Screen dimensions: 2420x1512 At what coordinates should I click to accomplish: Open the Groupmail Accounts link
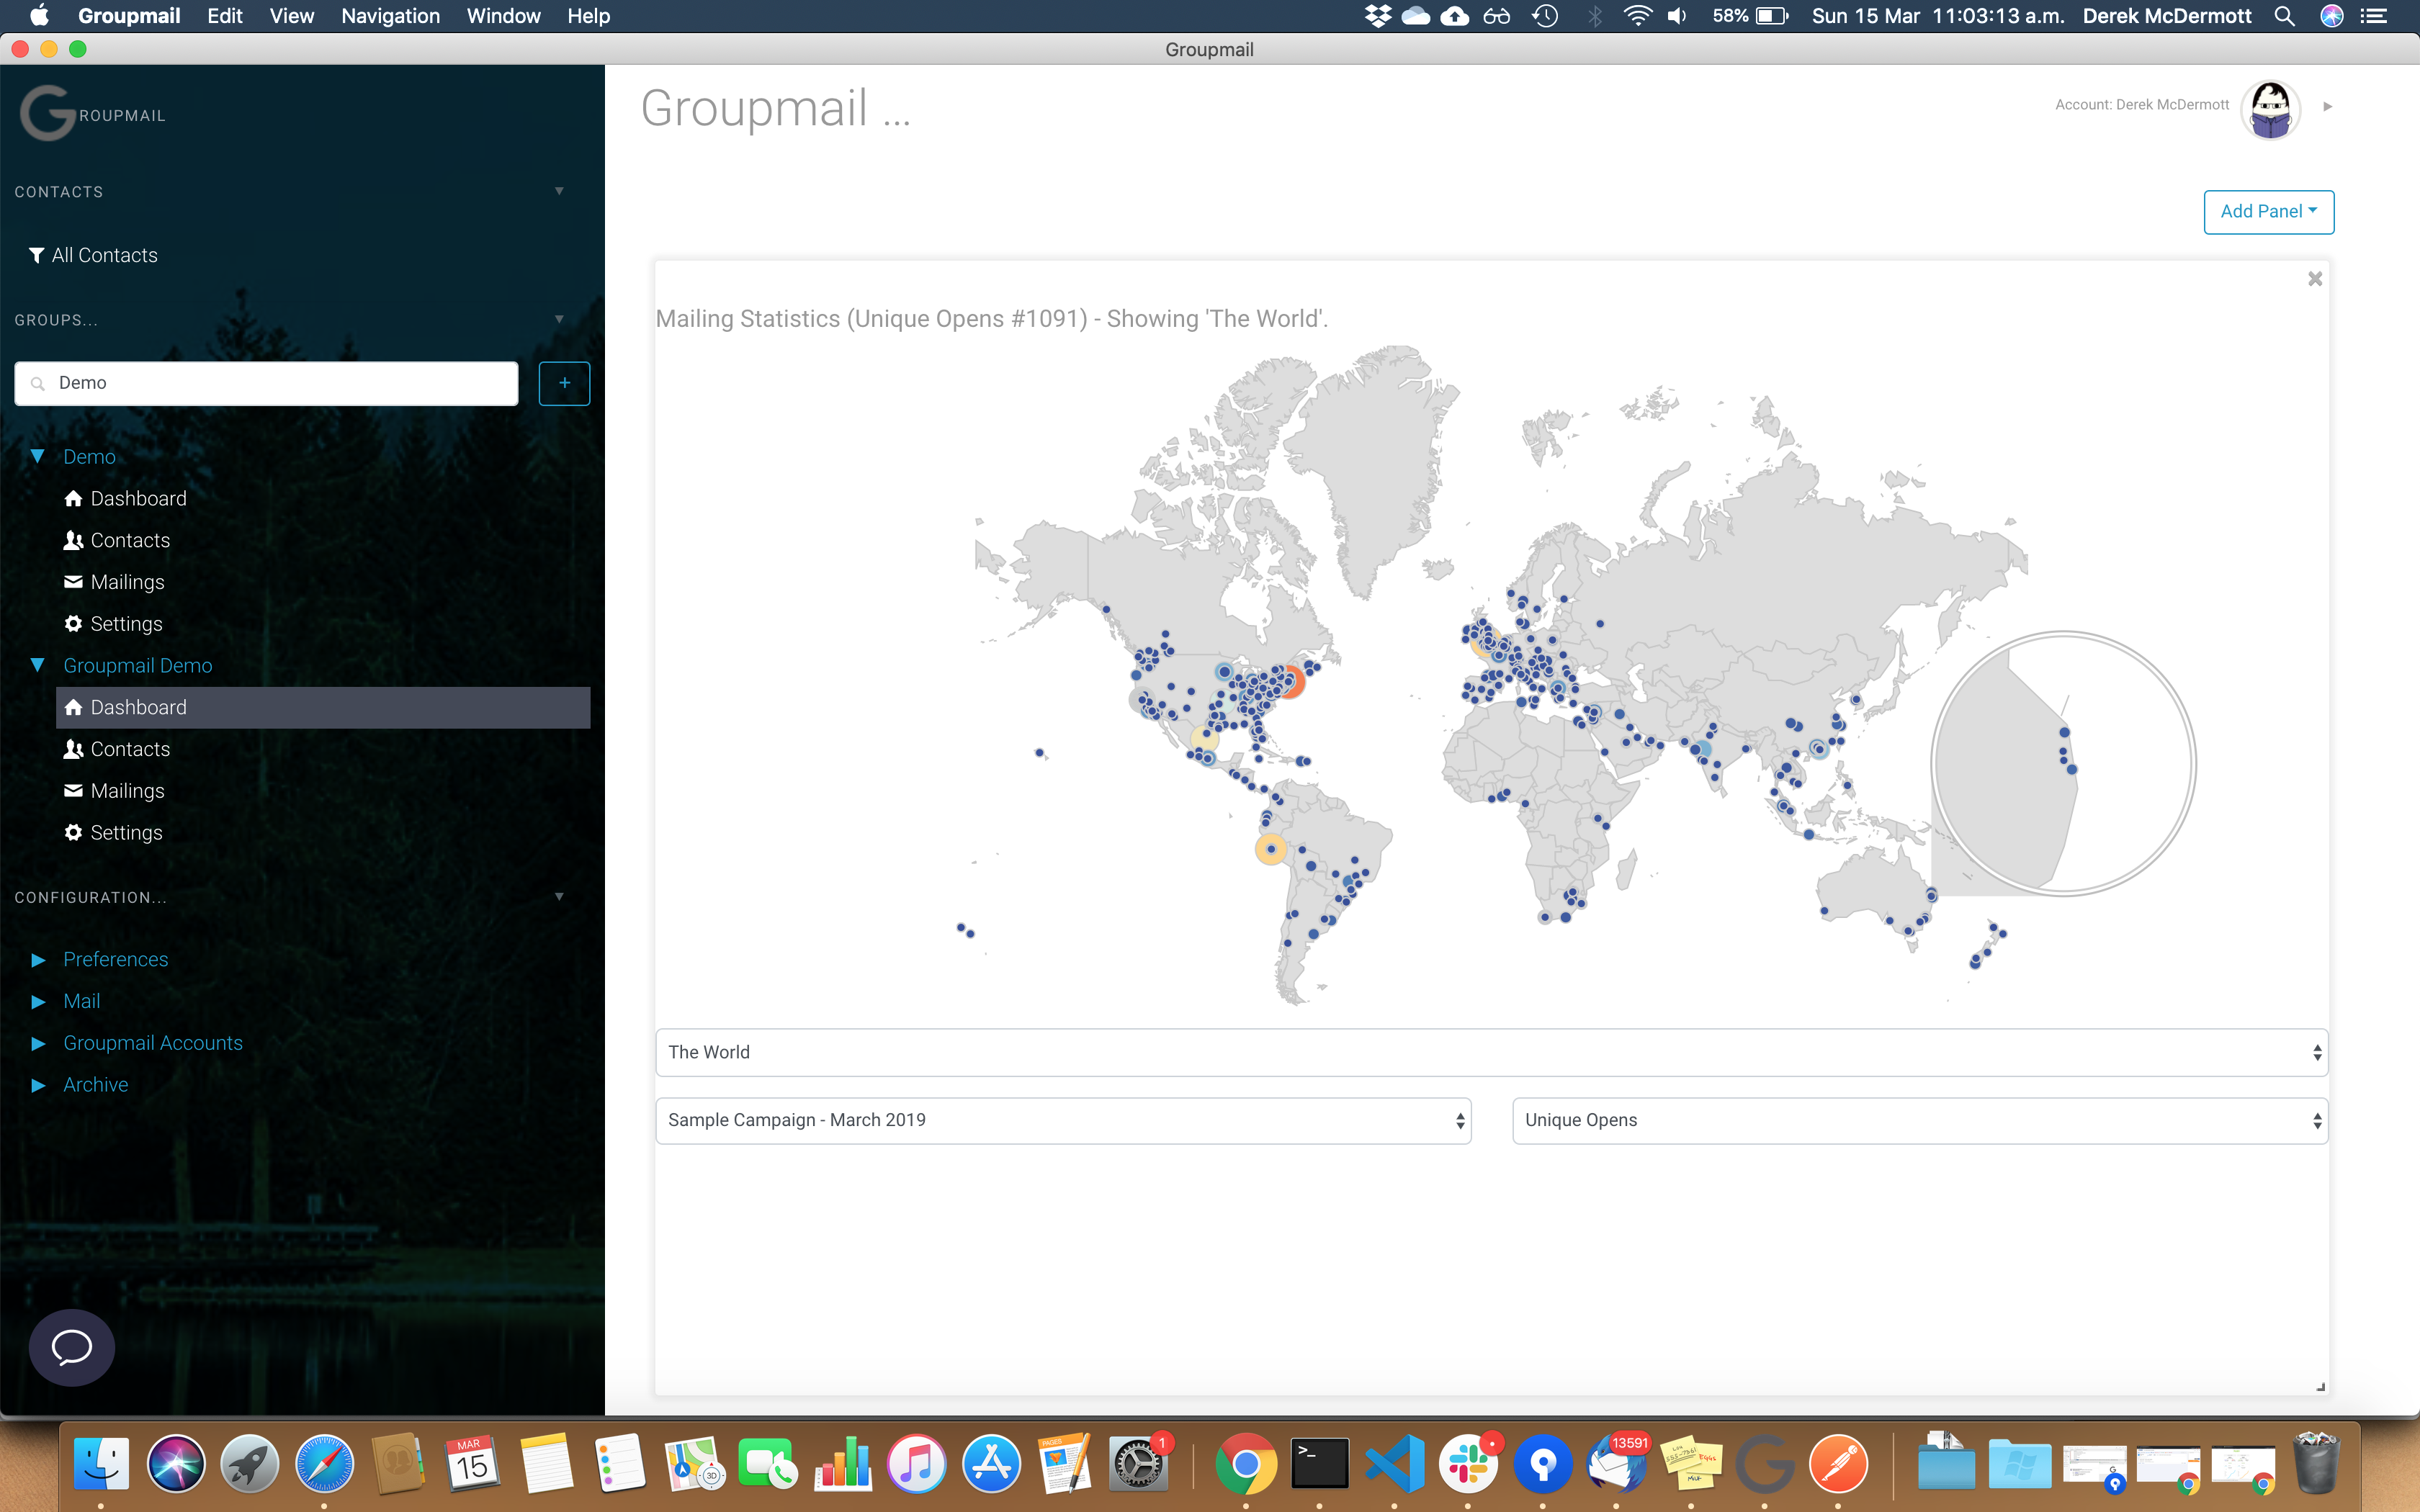coord(153,1043)
